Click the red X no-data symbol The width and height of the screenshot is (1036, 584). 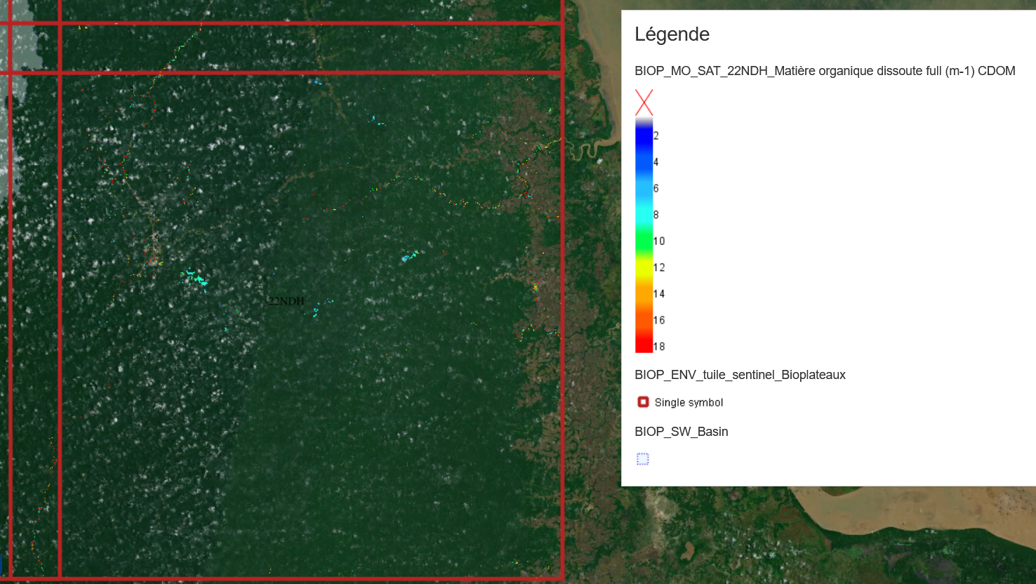pyautogui.click(x=644, y=102)
